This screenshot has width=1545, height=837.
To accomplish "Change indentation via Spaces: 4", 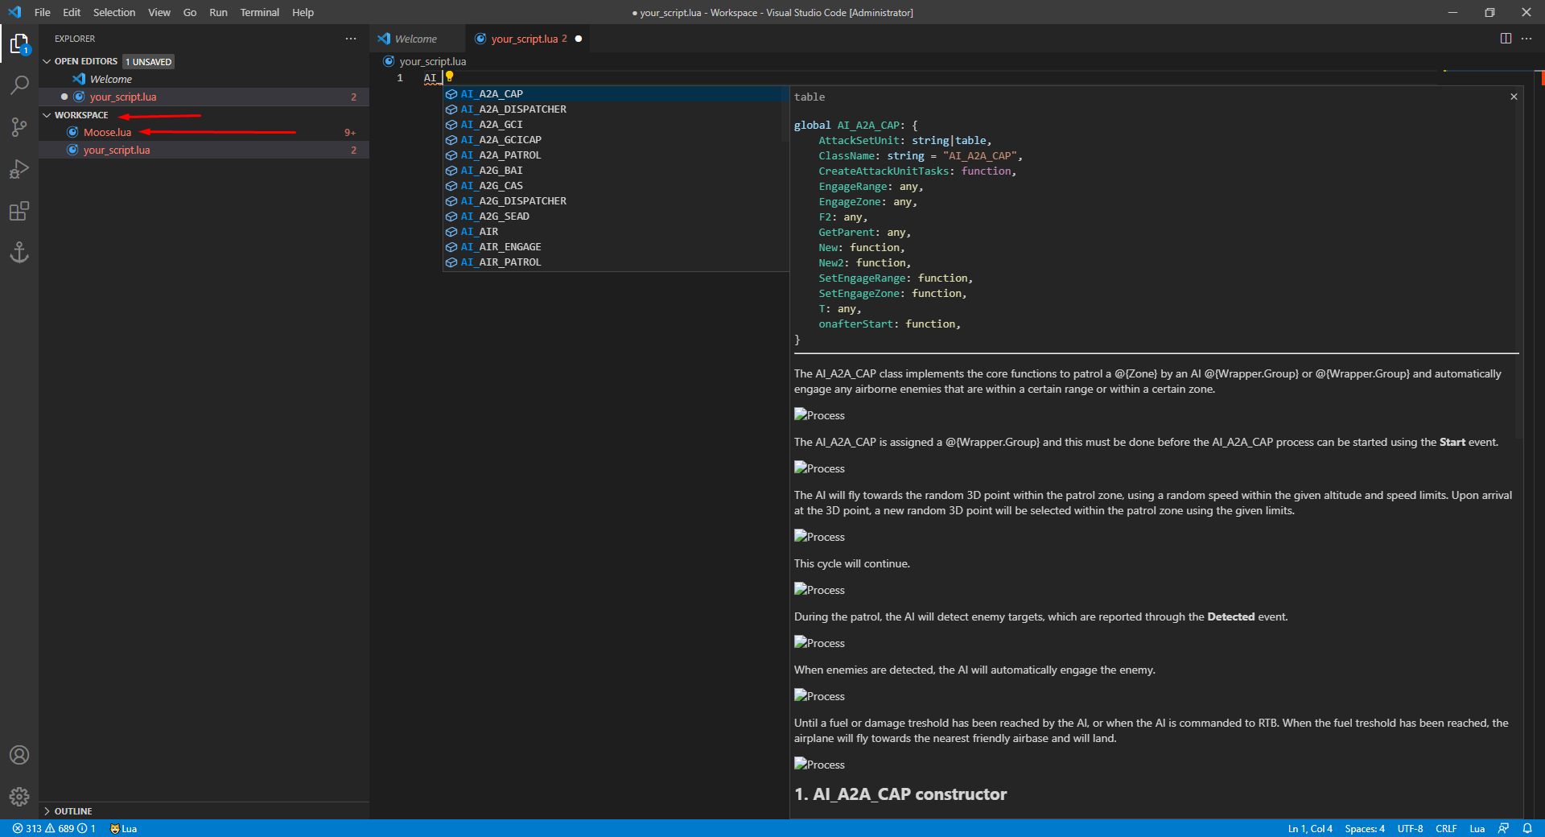I will point(1364,828).
